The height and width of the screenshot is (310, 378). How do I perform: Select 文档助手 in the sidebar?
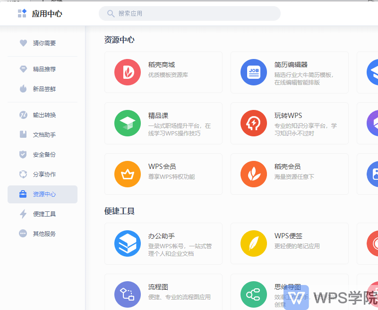[43, 134]
